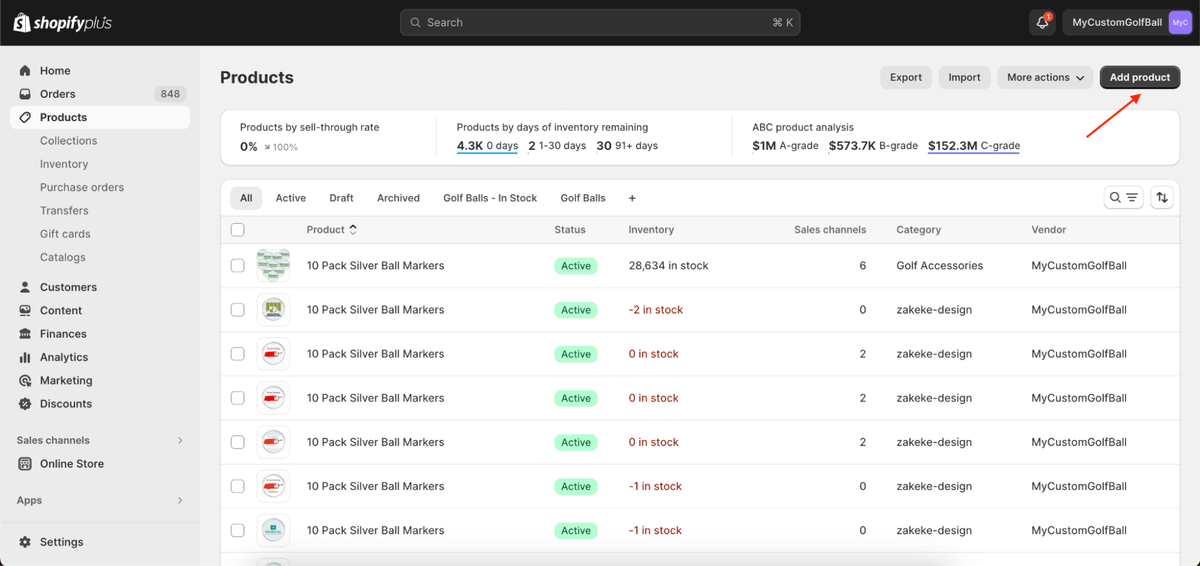
Task: Open Analytics from the sidebar chart icon
Action: [x=25, y=357]
